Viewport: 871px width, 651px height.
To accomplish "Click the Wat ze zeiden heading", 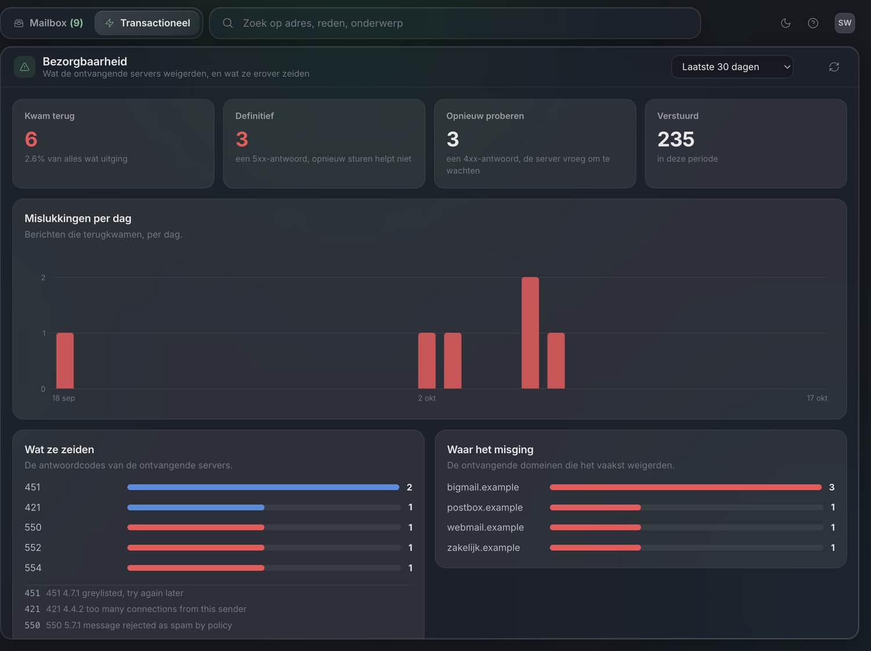I will [x=59, y=449].
